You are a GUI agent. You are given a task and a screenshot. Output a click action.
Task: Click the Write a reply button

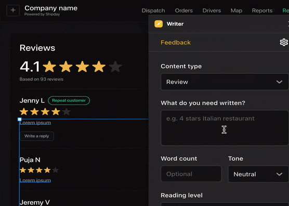pos(37,136)
